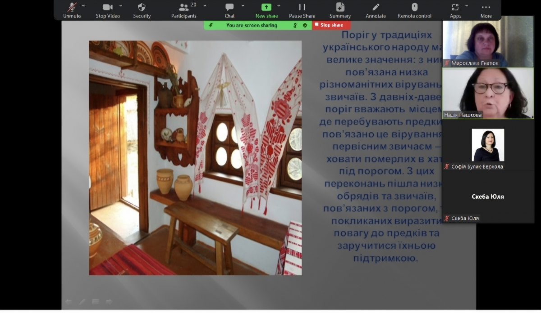The width and height of the screenshot is (541, 313).
Task: Click the green shield icon in the sharing banner
Action: click(305, 25)
